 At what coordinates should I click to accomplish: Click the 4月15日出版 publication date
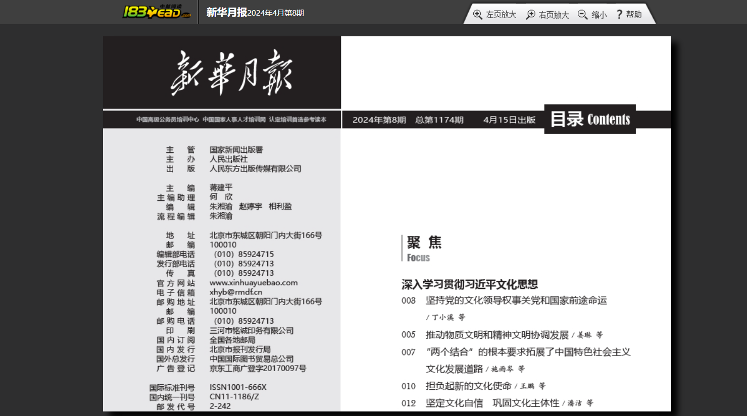click(509, 120)
